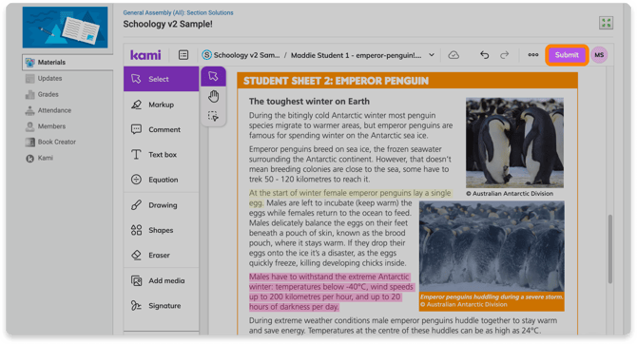Open the MS user avatar menu

coord(599,55)
